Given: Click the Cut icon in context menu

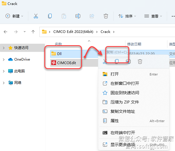Looking at the screenshot, I should point(105,62).
